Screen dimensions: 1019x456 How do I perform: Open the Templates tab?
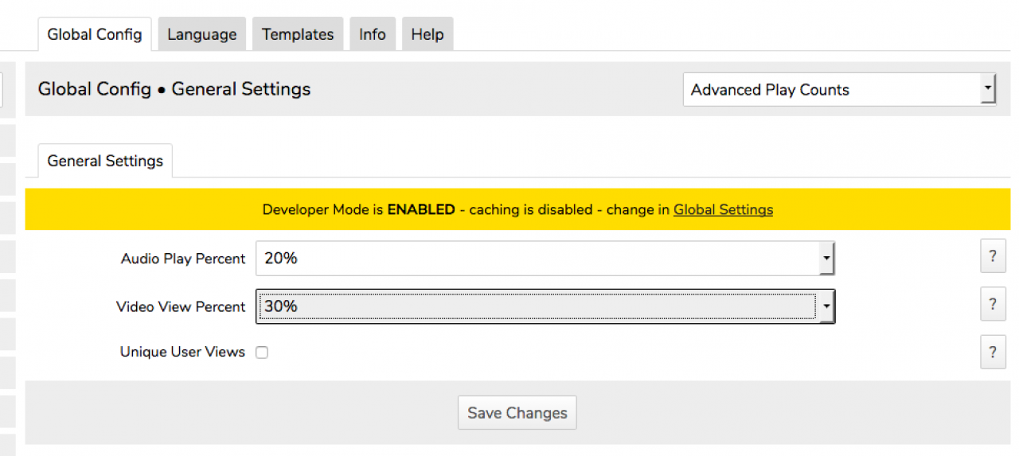[298, 34]
